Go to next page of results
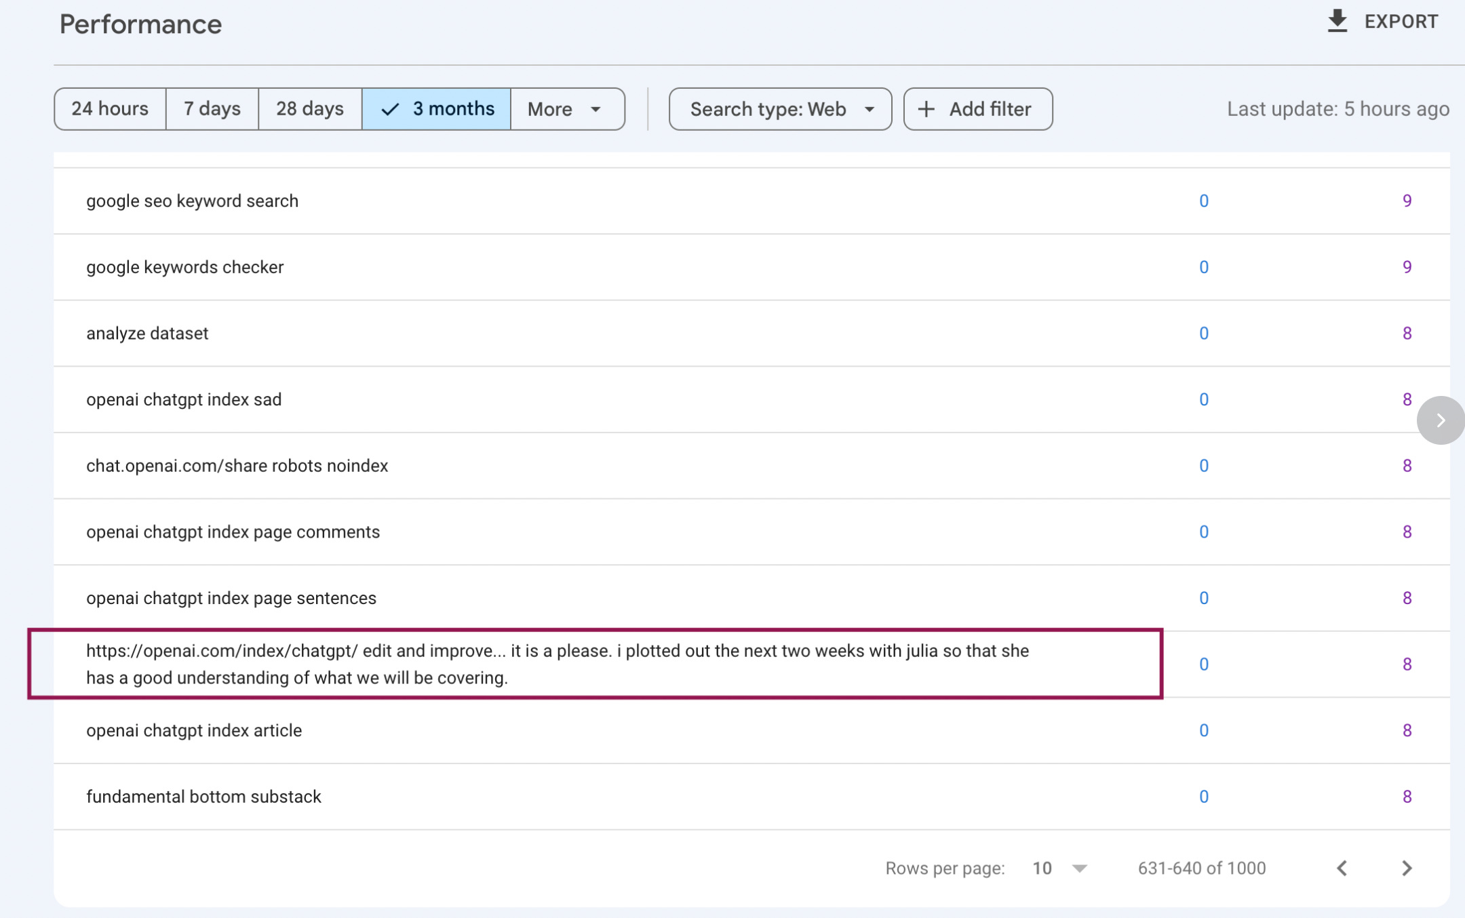The image size is (1465, 918). tap(1407, 868)
